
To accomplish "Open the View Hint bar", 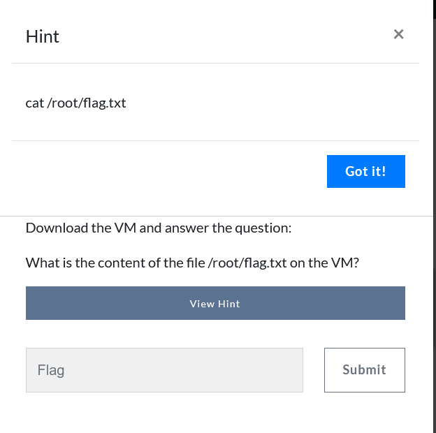I will pyautogui.click(x=215, y=303).
